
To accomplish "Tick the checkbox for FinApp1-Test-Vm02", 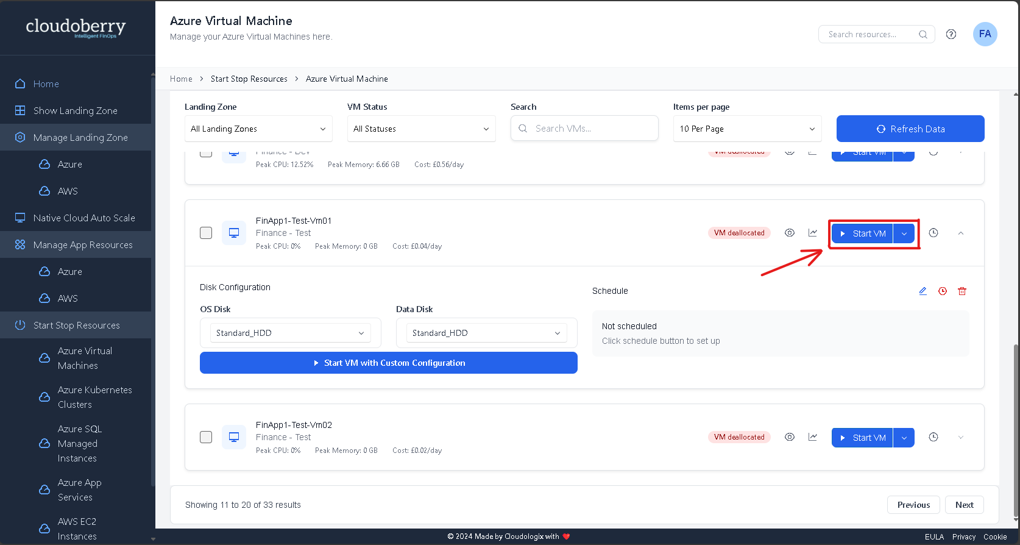I will [206, 437].
